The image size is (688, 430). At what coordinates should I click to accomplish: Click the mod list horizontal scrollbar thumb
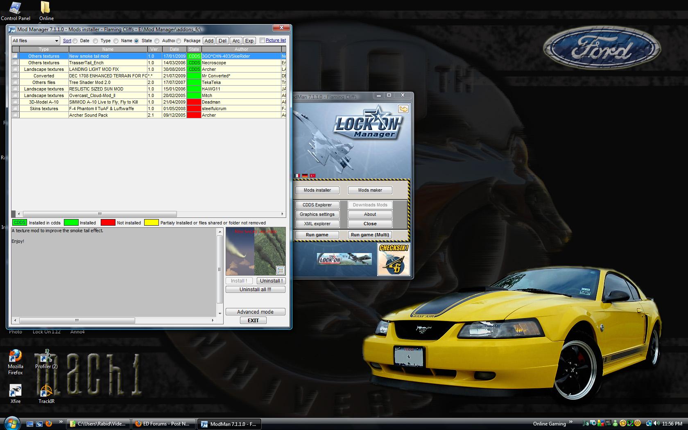(100, 214)
